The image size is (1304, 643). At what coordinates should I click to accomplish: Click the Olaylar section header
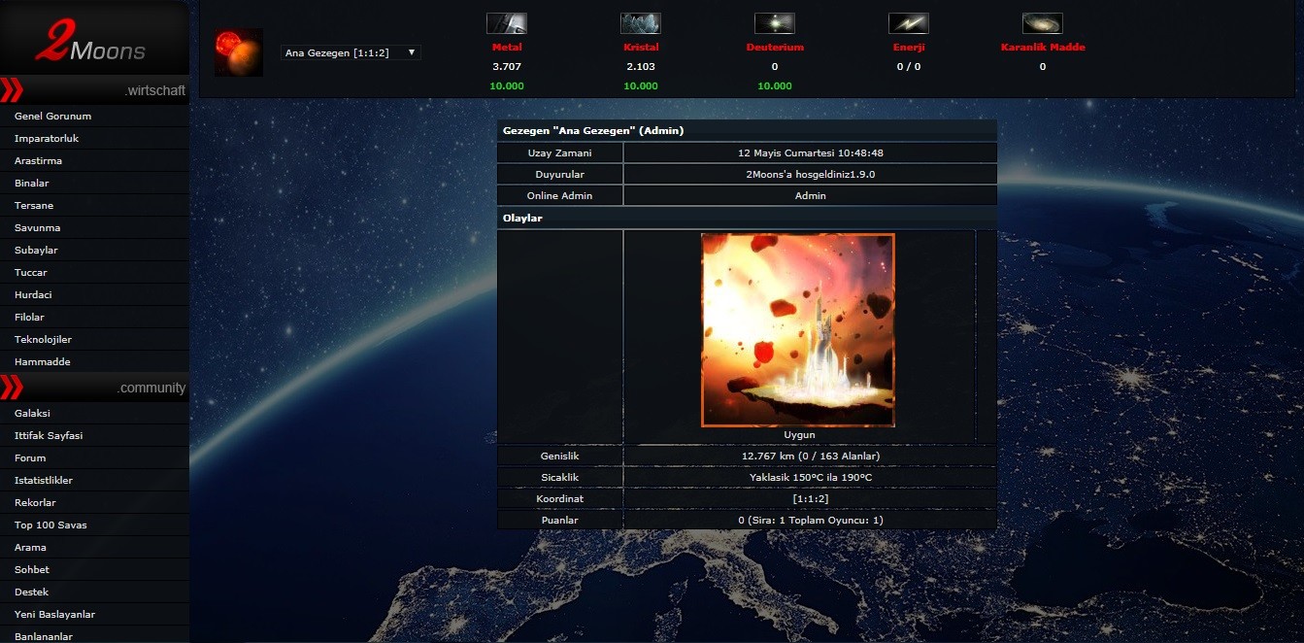[x=747, y=219]
